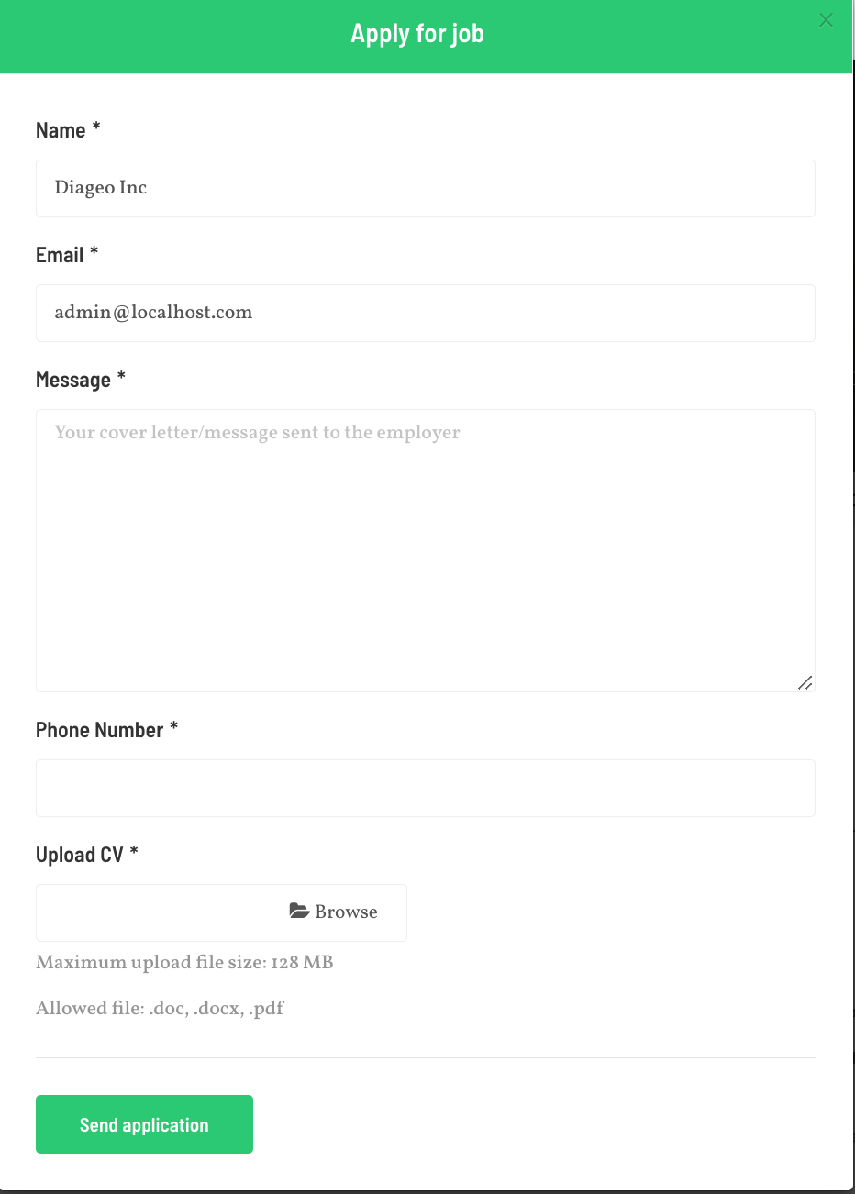Image resolution: width=855 pixels, height=1194 pixels.
Task: Close the Apply for job dialog
Action: pos(826,20)
